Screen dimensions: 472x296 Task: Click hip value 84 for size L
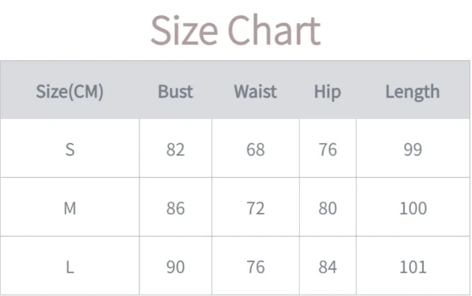(x=327, y=267)
